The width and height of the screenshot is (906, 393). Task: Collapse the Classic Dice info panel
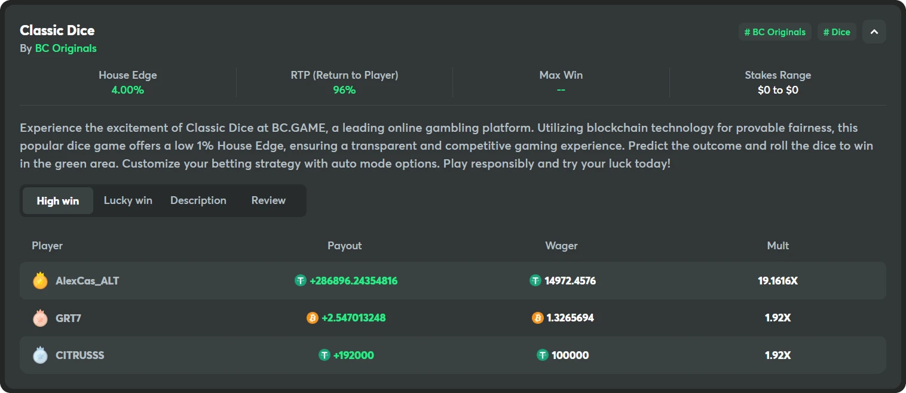[x=874, y=32]
